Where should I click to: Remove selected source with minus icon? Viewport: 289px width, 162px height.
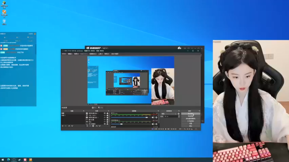point(90,126)
